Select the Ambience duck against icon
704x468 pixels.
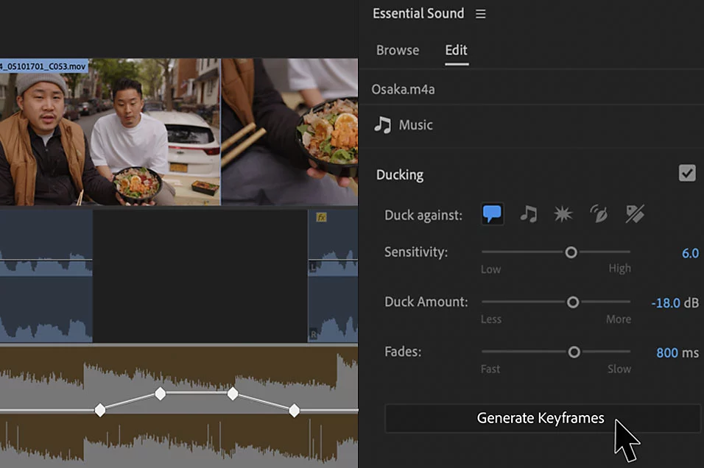click(598, 214)
